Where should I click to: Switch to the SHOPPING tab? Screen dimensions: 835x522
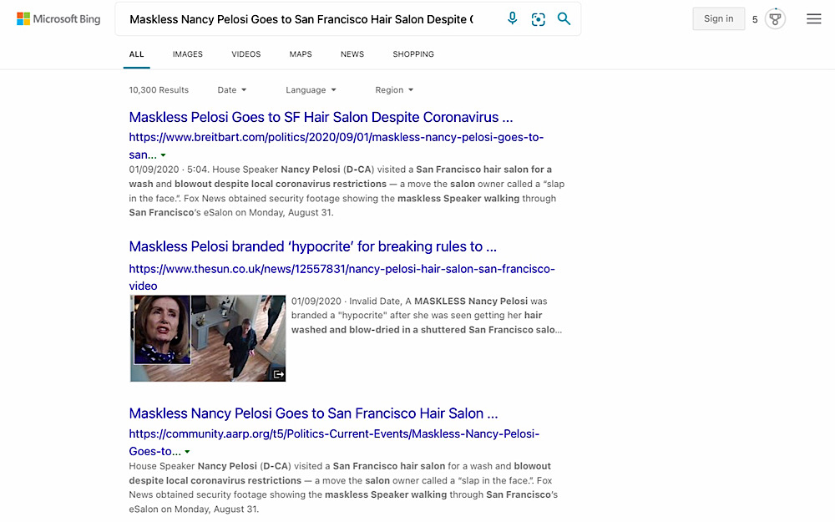click(x=413, y=54)
